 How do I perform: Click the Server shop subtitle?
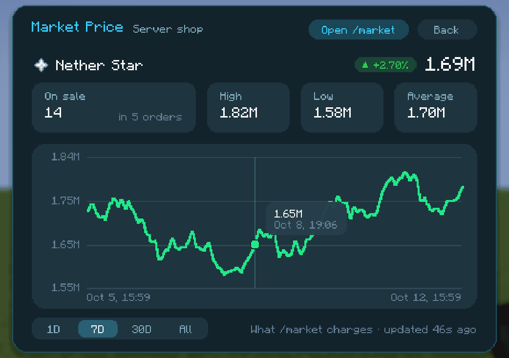[168, 29]
